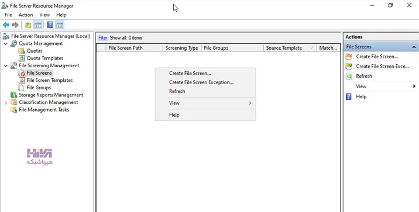Click Refresh in the Actions pane
Viewport: 419px width, 212px height.
tap(364, 77)
